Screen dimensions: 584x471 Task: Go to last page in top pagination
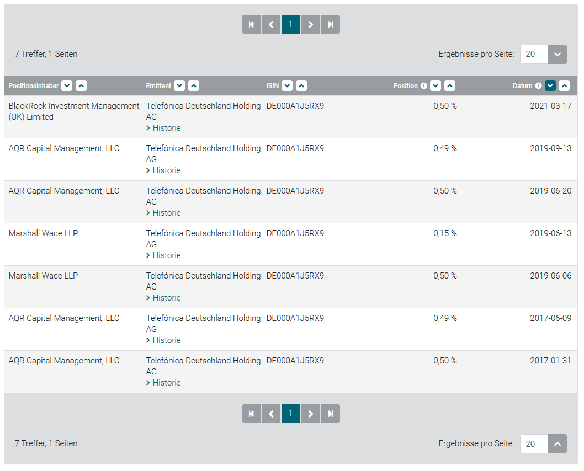pyautogui.click(x=330, y=25)
